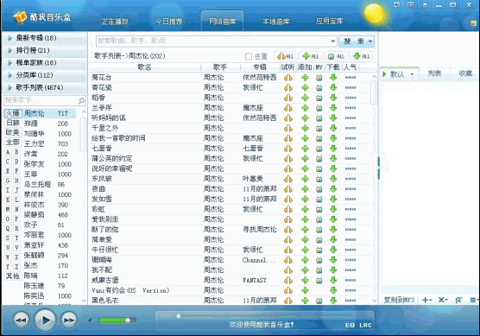The height and width of the screenshot is (336, 480).
Task: Download the song 彩虹
Action: 333,209
